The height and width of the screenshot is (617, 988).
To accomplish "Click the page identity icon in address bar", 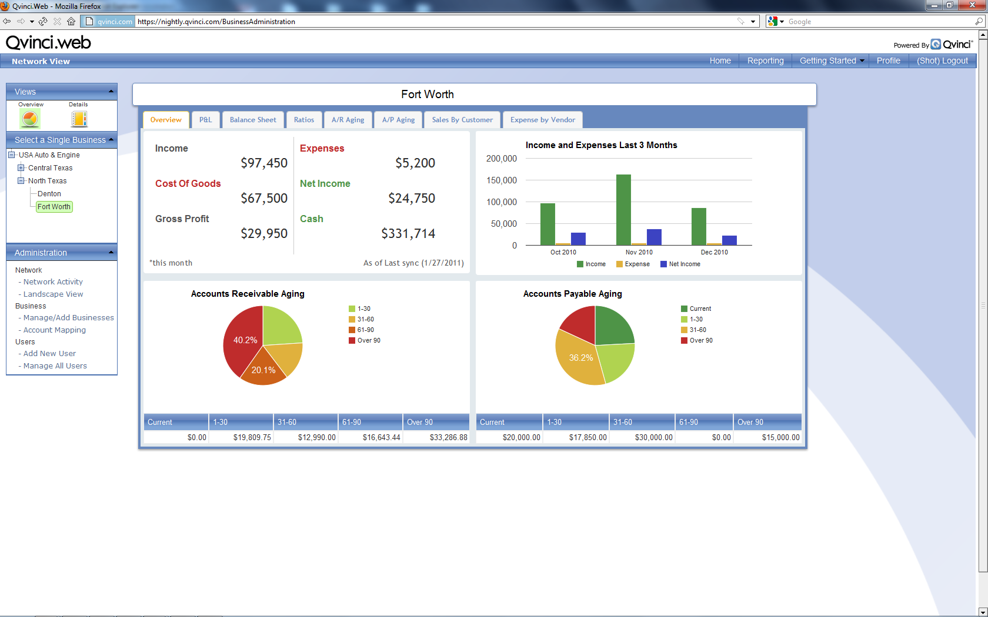I will click(x=89, y=21).
